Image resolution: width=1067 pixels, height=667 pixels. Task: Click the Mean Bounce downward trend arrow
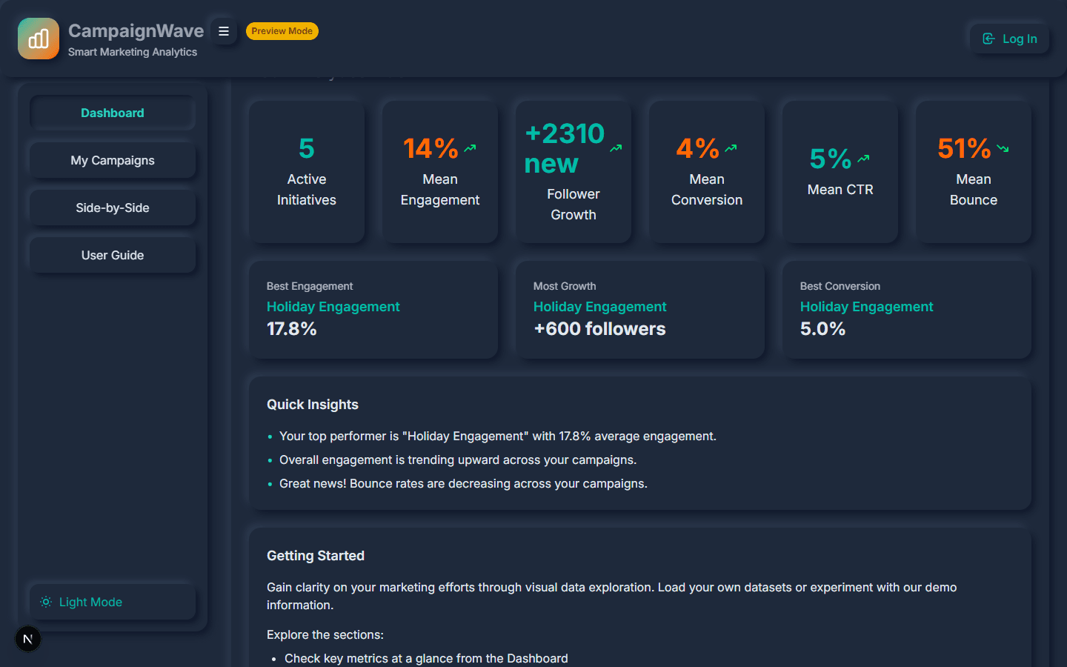click(1003, 148)
